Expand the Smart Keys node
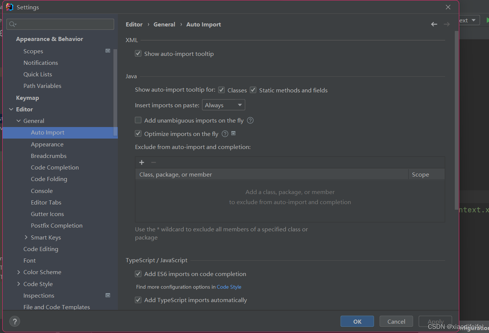The width and height of the screenshot is (489, 333). 26,237
